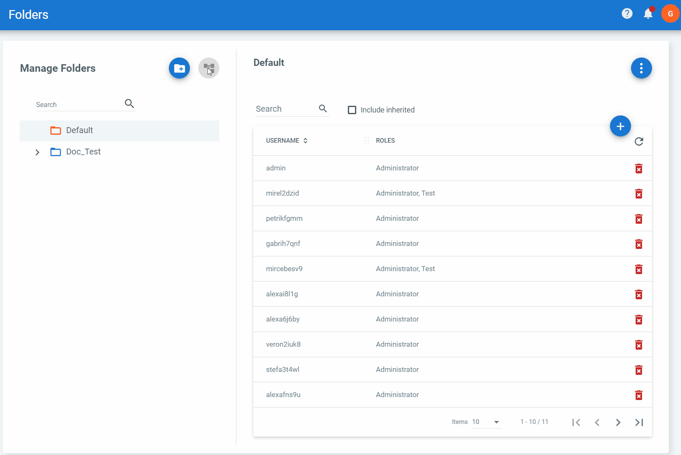681x455 pixels.
Task: Open the user avatar G menu
Action: click(x=670, y=14)
